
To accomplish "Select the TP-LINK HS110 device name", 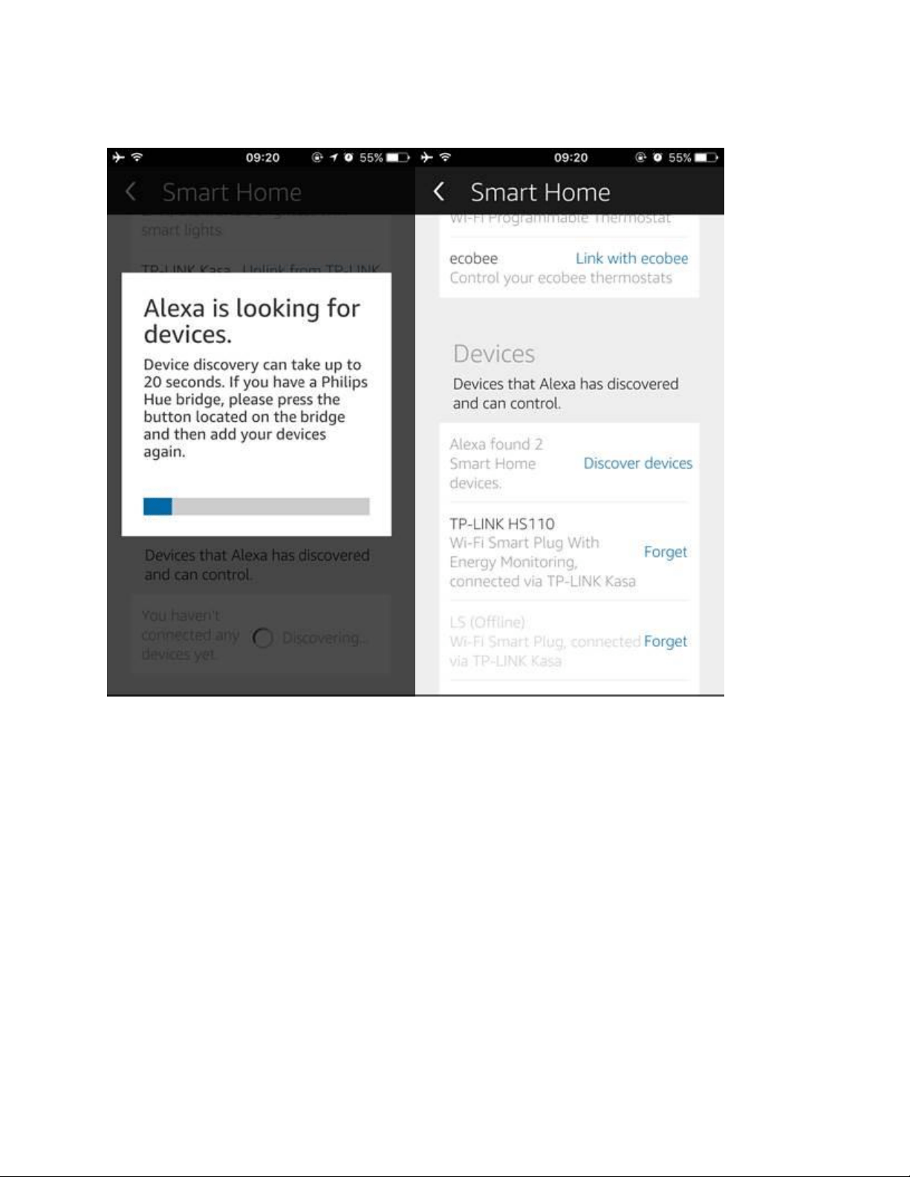I will [x=502, y=524].
